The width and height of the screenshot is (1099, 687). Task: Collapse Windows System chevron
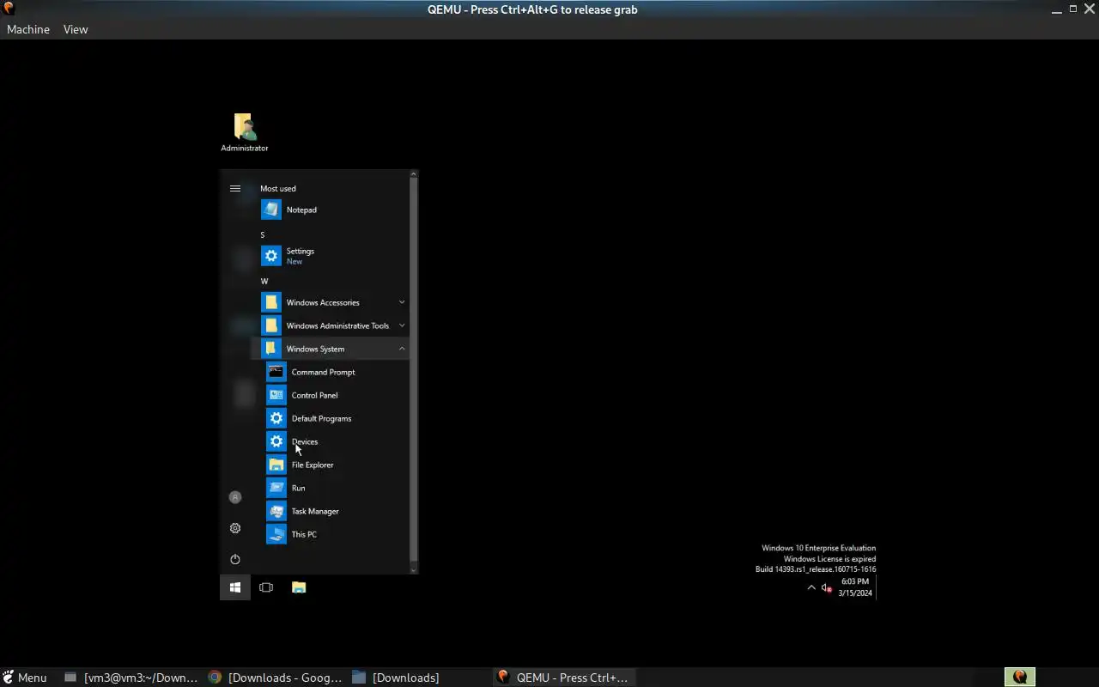[402, 349]
